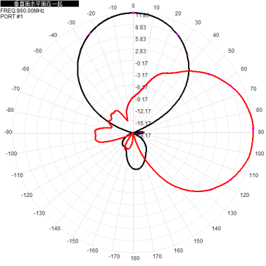This screenshot has height=266, width=266.
Task: Click the "-140" angle label
Action: pyautogui.click(x=55, y=229)
